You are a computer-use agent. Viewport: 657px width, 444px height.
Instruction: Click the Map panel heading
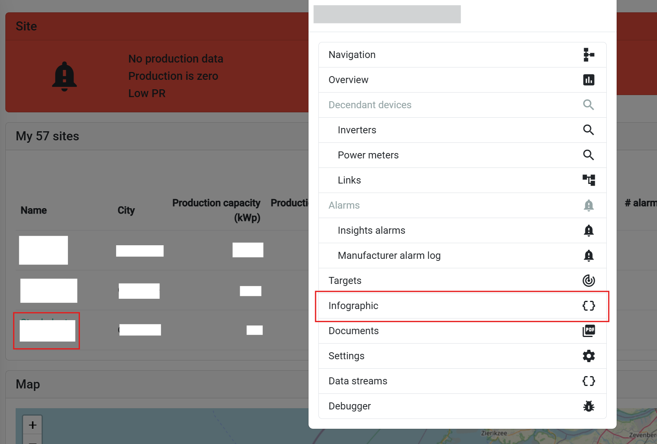(28, 384)
